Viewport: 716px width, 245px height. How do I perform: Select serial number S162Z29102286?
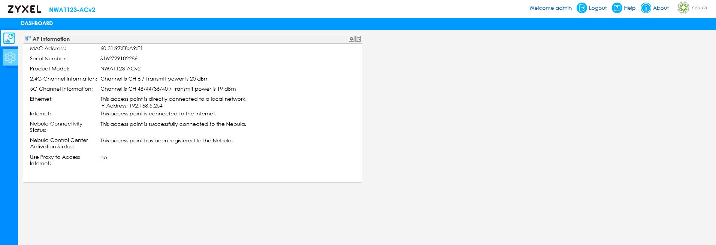[x=119, y=58]
